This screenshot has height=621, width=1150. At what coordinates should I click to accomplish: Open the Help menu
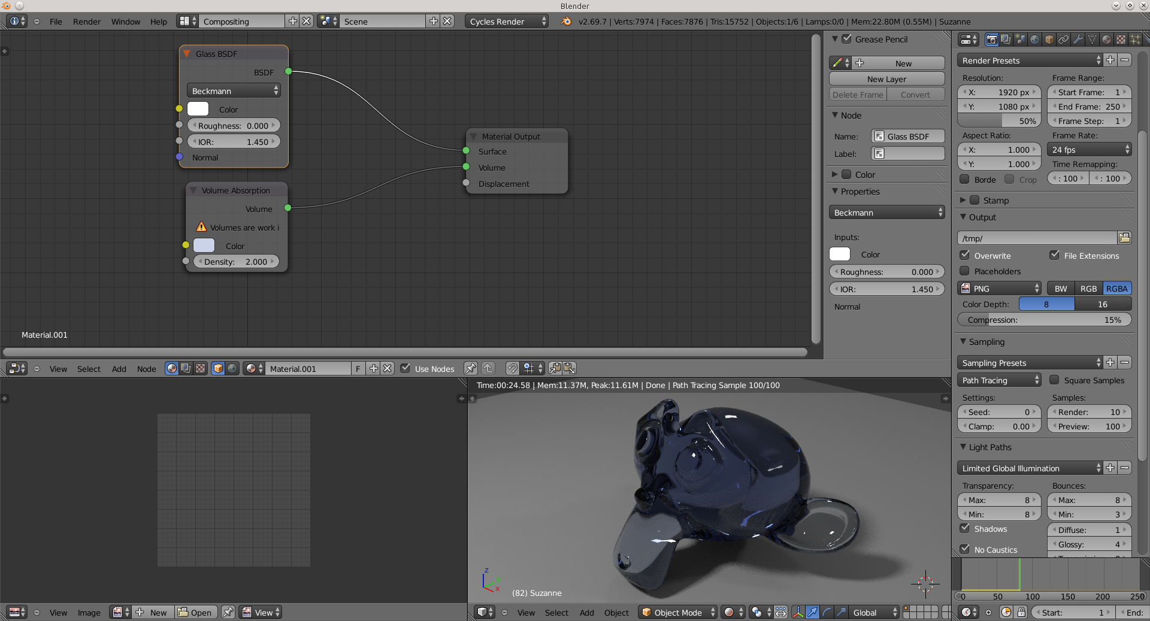pos(159,22)
